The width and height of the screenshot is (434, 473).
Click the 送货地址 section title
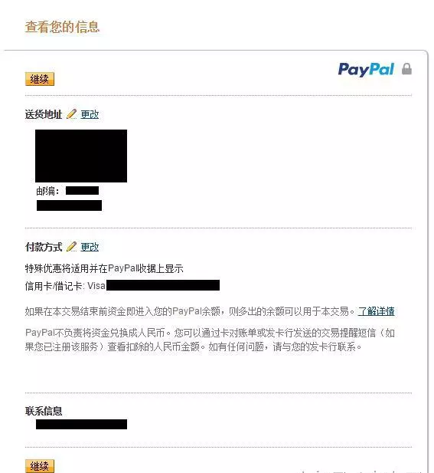coord(44,114)
